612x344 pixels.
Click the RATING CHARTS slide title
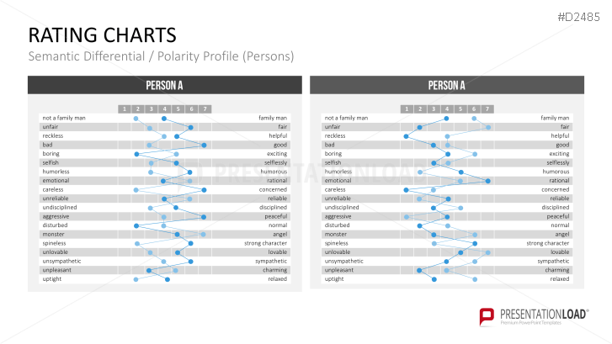click(x=102, y=34)
